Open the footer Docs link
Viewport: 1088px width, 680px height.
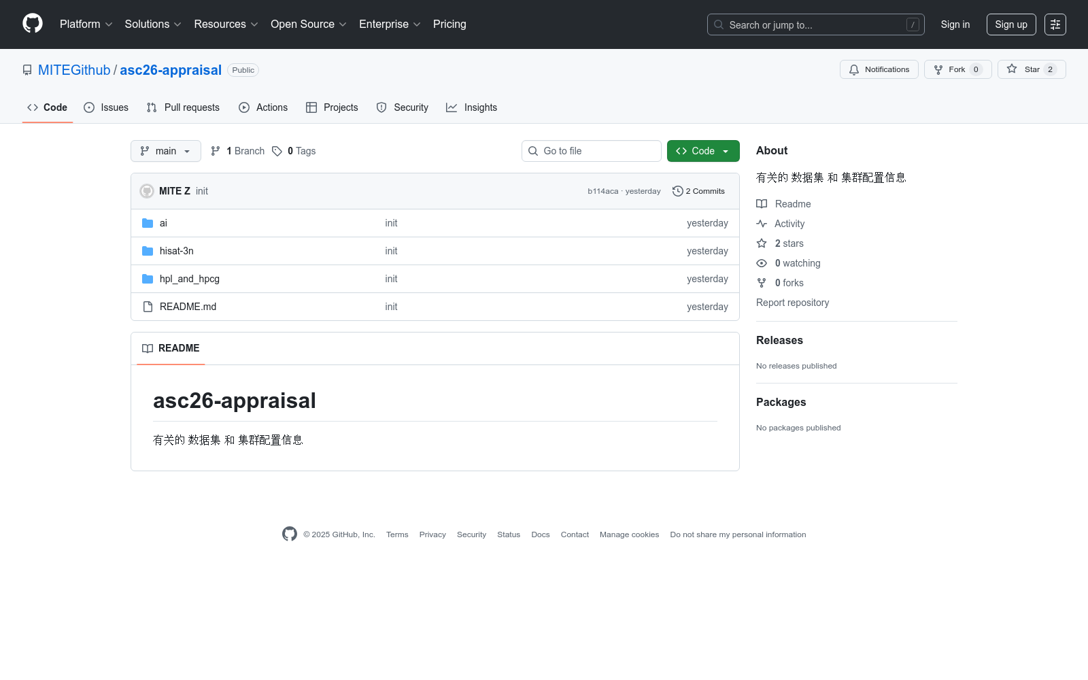coord(541,534)
